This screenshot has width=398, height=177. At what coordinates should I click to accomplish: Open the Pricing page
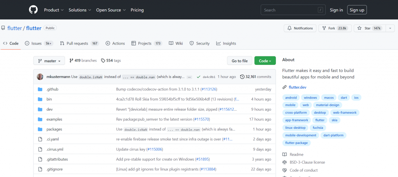[137, 10]
